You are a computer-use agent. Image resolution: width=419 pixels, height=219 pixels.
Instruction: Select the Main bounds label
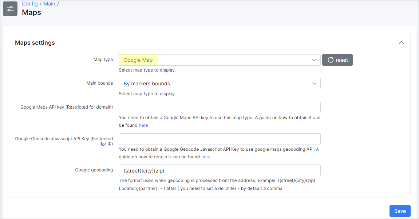tap(99, 83)
